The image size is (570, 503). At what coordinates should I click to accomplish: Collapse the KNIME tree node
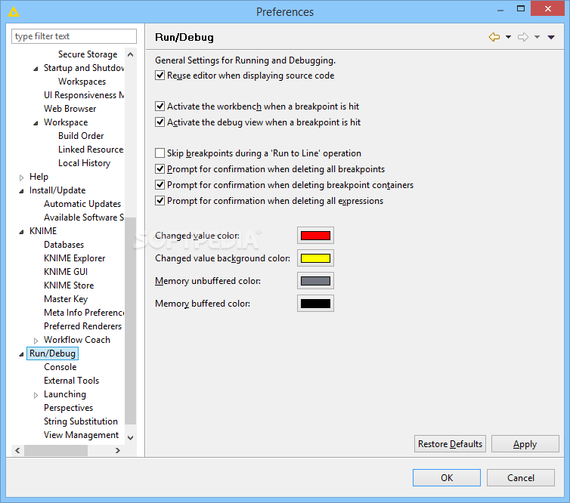coord(21,232)
